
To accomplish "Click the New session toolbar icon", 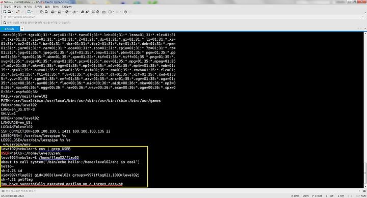I will 5,12.
